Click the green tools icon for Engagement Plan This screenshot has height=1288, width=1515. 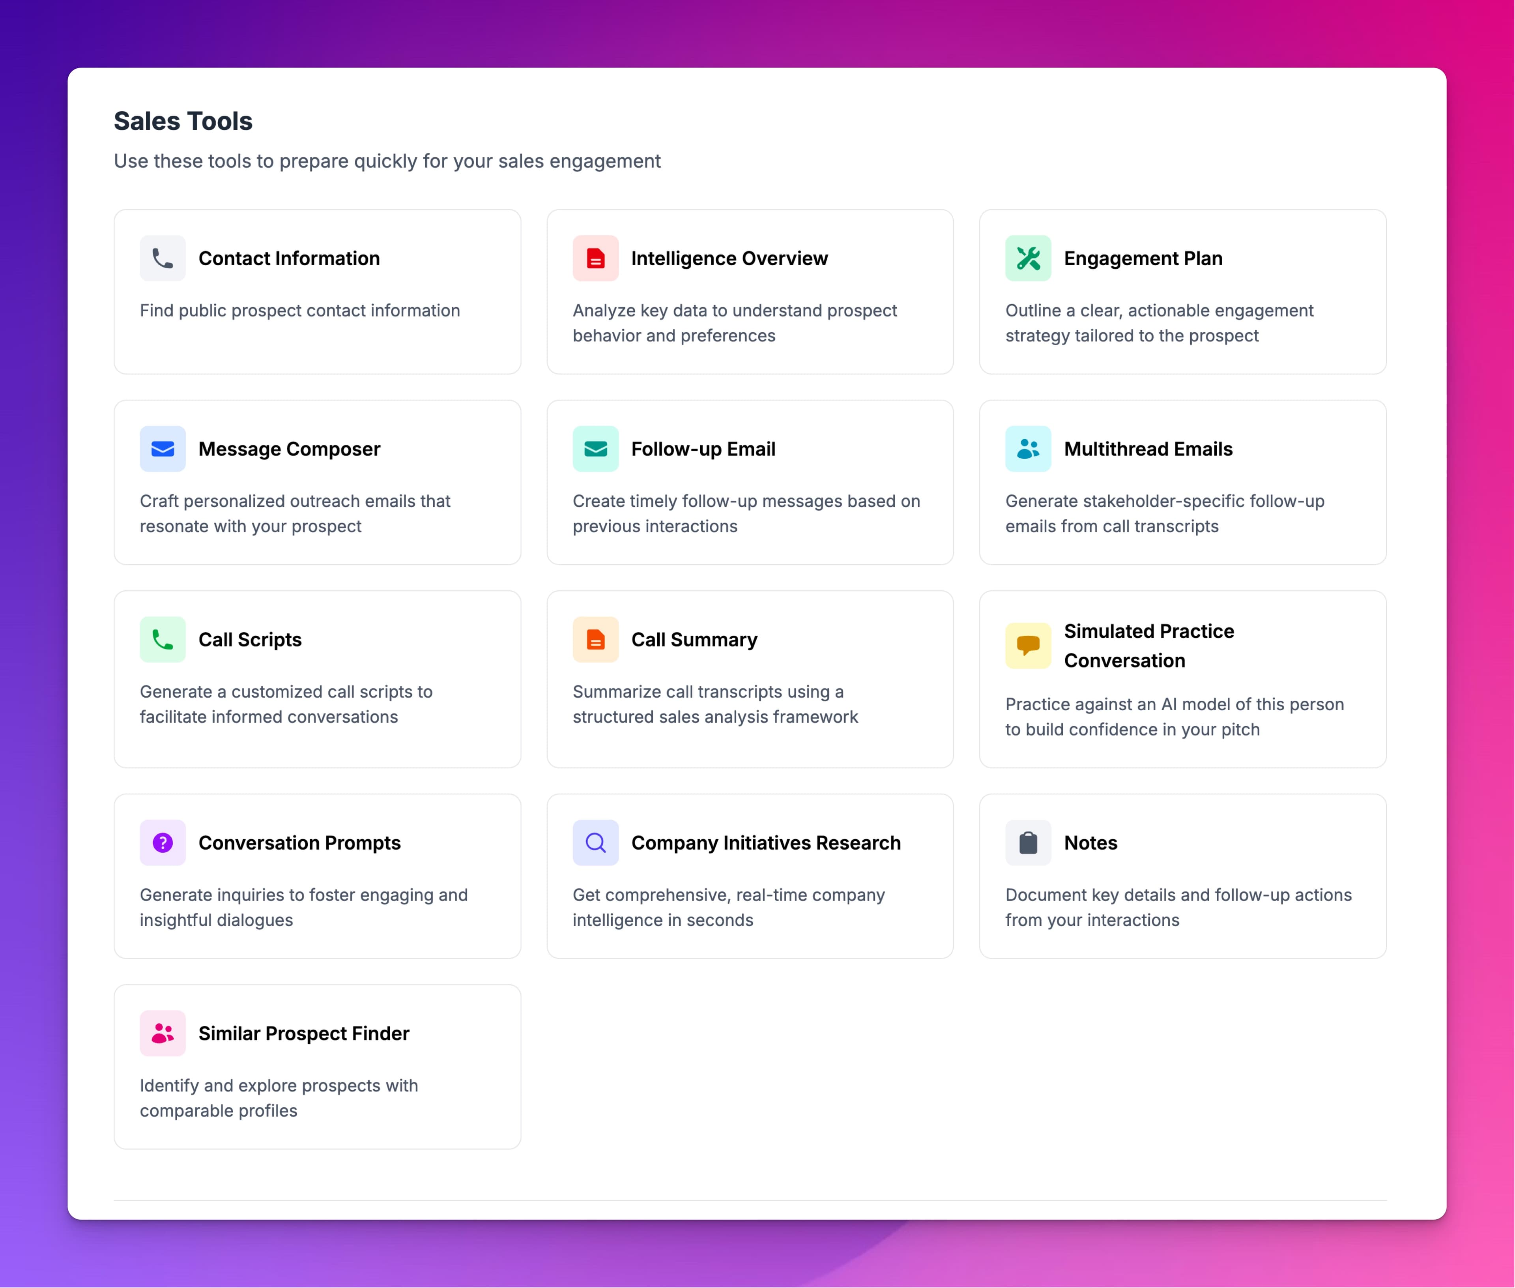[x=1027, y=258]
